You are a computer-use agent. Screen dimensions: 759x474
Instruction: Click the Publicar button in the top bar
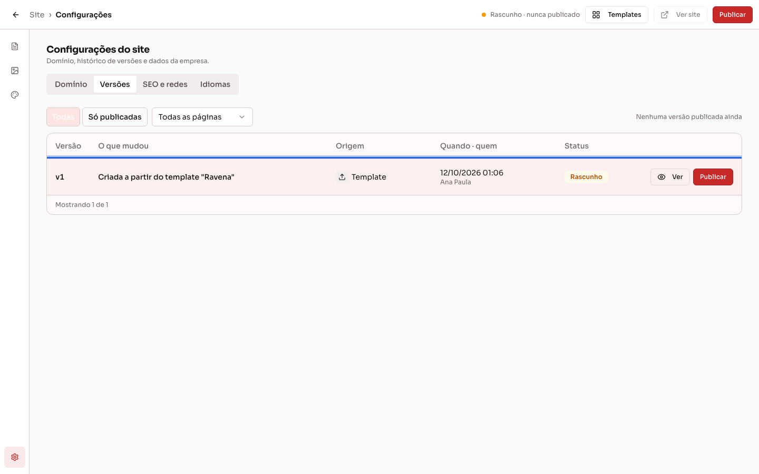tap(733, 15)
